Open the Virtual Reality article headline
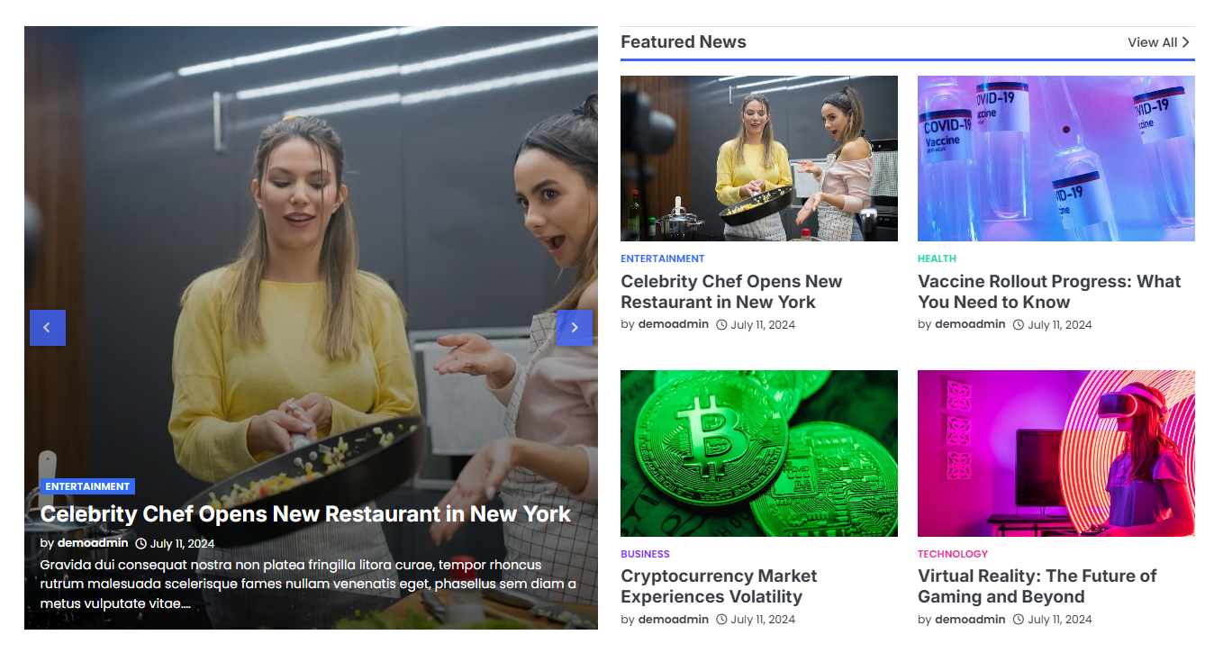This screenshot has width=1223, height=653. 1037,586
